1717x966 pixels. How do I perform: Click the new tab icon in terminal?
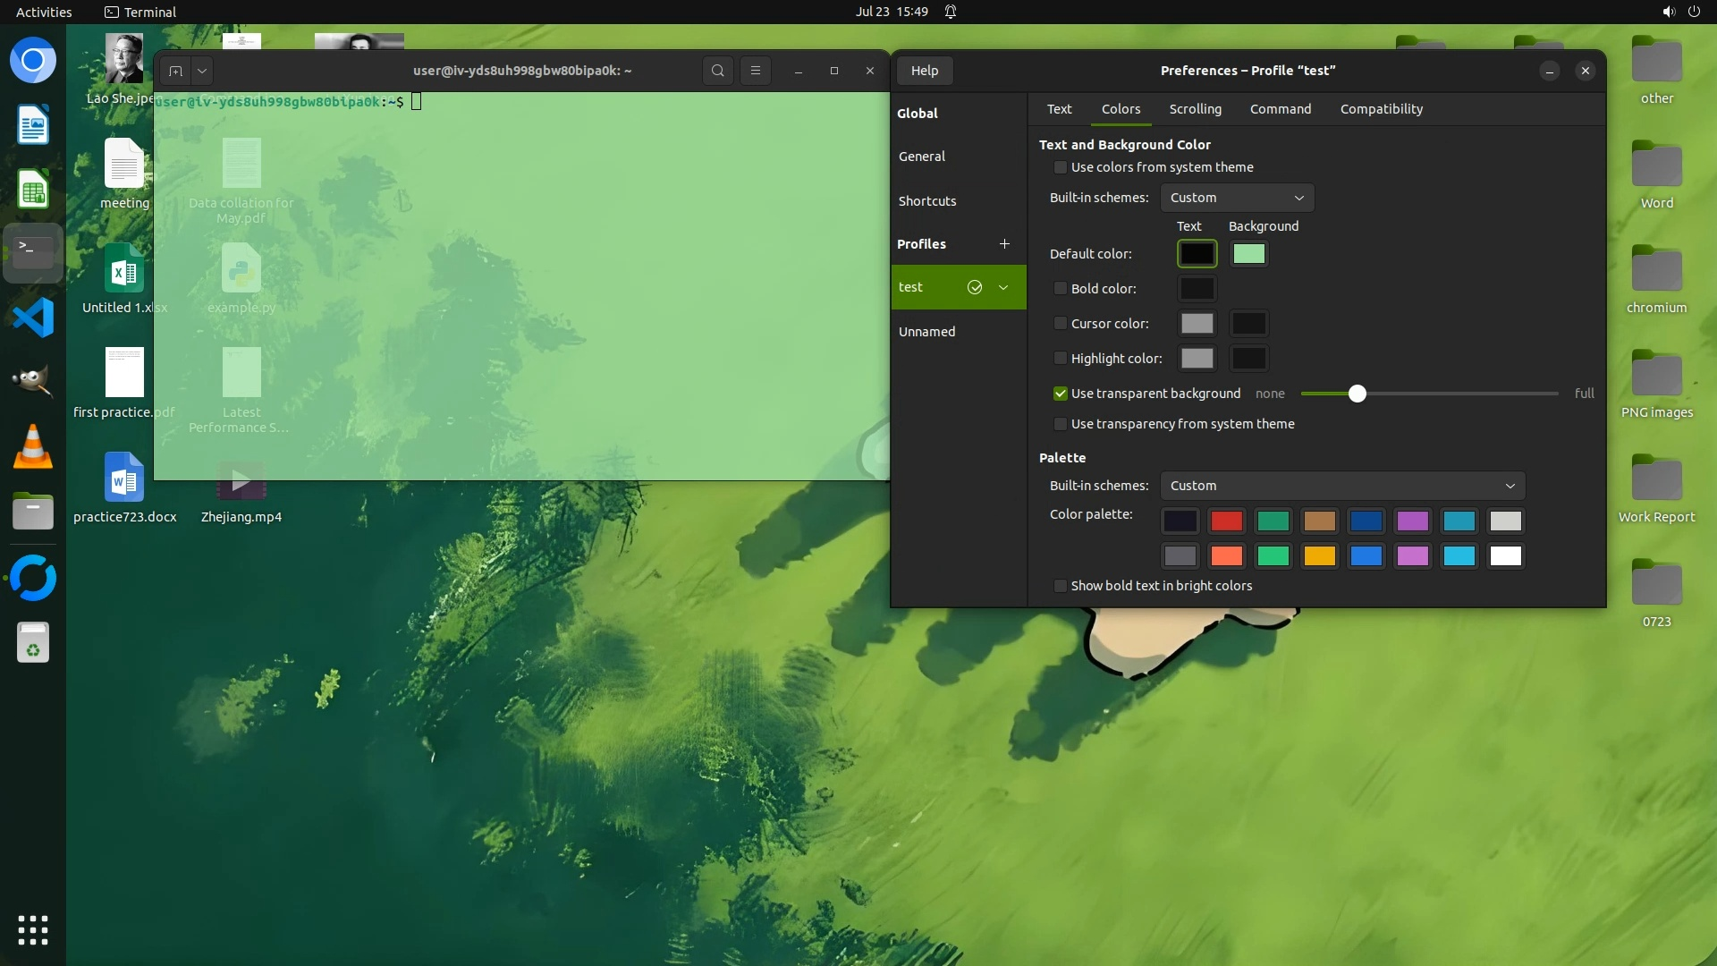(x=176, y=71)
